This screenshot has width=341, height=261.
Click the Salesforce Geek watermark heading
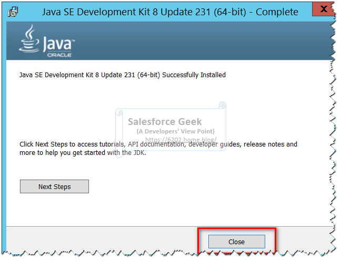click(x=165, y=122)
